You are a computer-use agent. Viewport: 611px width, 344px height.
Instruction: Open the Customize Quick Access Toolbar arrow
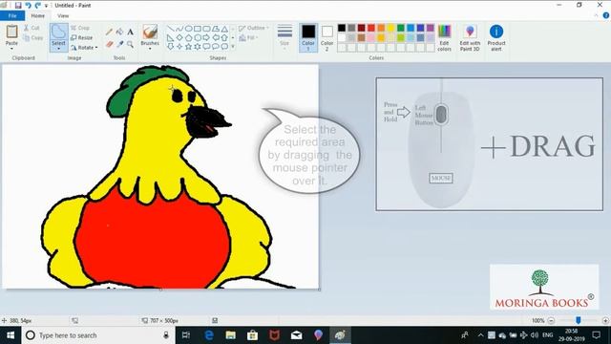[x=46, y=6]
